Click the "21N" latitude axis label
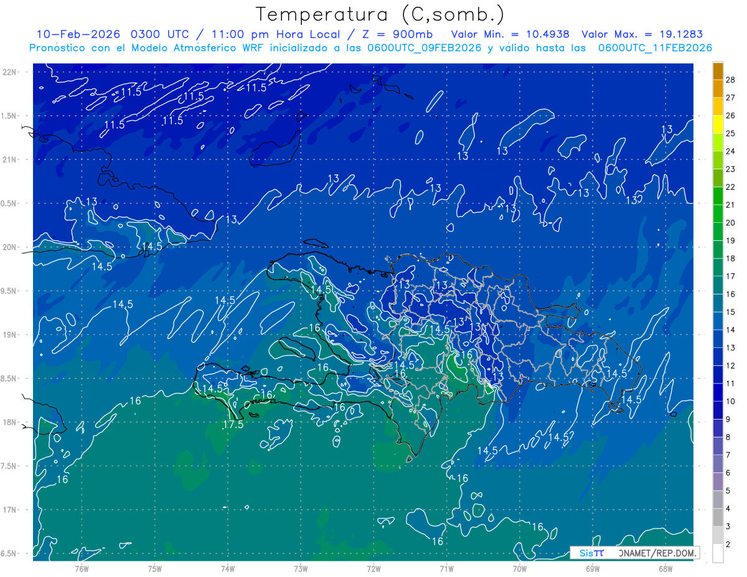Image resolution: width=747 pixels, height=577 pixels. coord(9,159)
